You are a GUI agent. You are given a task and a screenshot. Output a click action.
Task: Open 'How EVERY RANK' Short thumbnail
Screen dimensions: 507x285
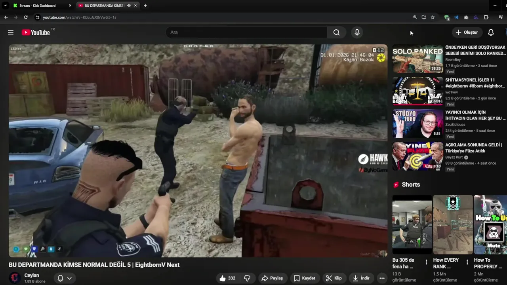(x=453, y=224)
